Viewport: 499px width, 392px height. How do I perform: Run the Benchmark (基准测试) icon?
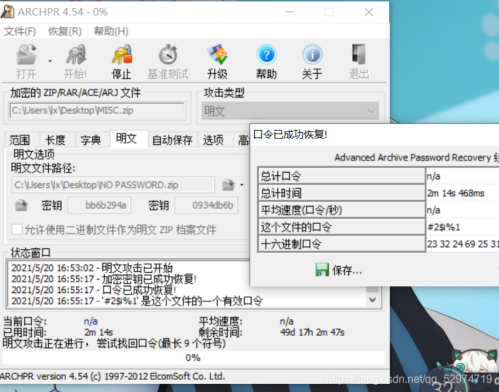pyautogui.click(x=168, y=55)
